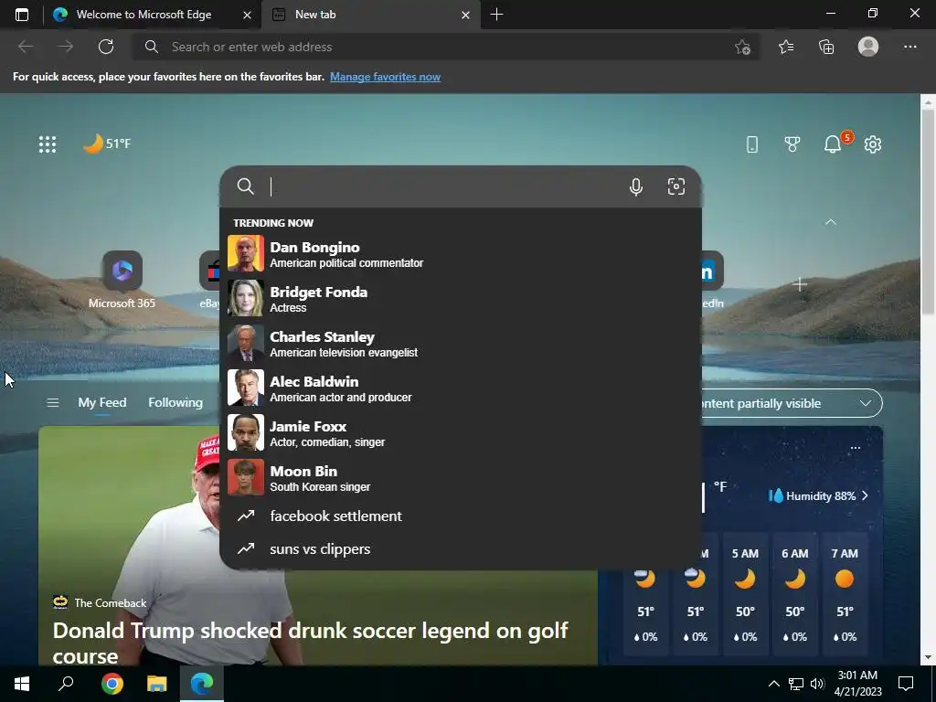This screenshot has width=936, height=702.
Task: Open the taskbar clock showing 3:01 AM
Action: click(857, 684)
